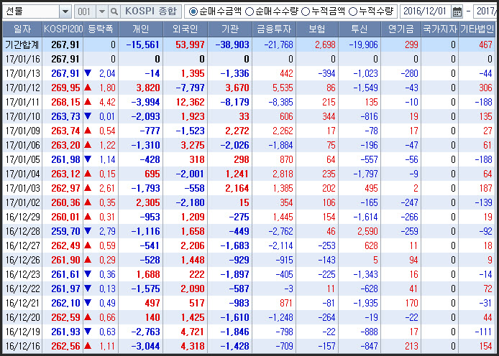The width and height of the screenshot is (499, 356).
Task: Click the financial investment value 5,535
Action: tap(283, 88)
